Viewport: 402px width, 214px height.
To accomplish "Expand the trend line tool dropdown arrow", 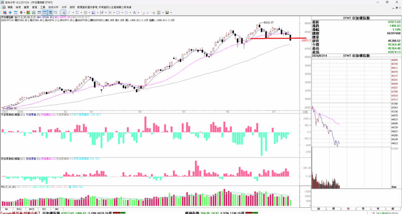I will click(73, 12).
